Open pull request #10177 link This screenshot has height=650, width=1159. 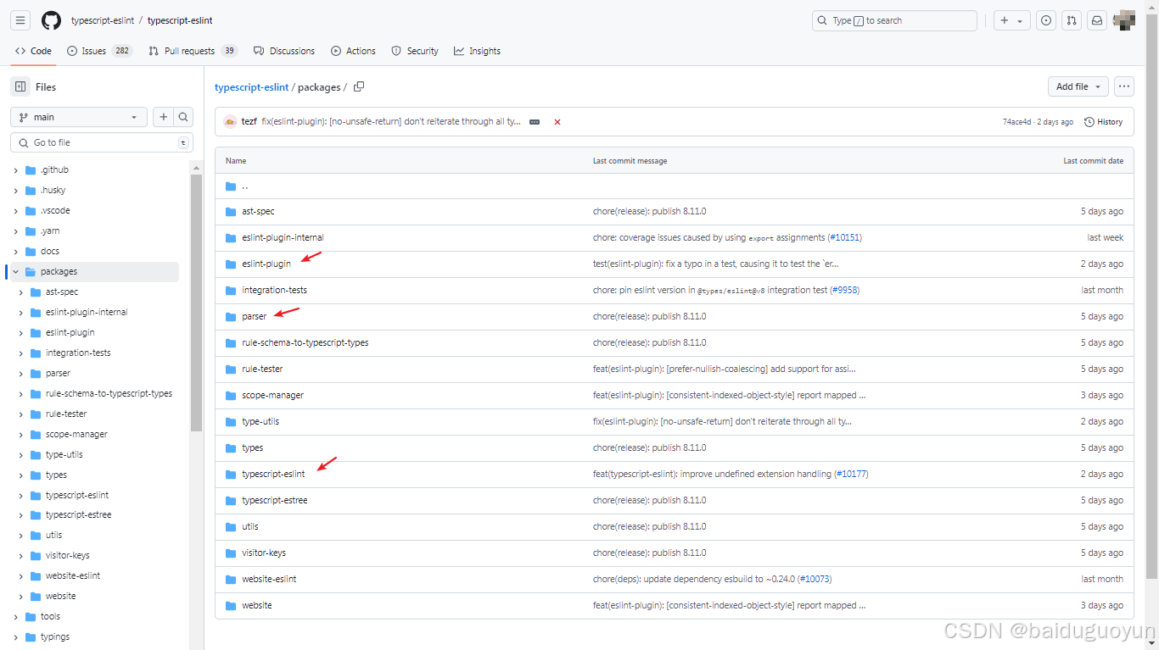pyautogui.click(x=851, y=474)
